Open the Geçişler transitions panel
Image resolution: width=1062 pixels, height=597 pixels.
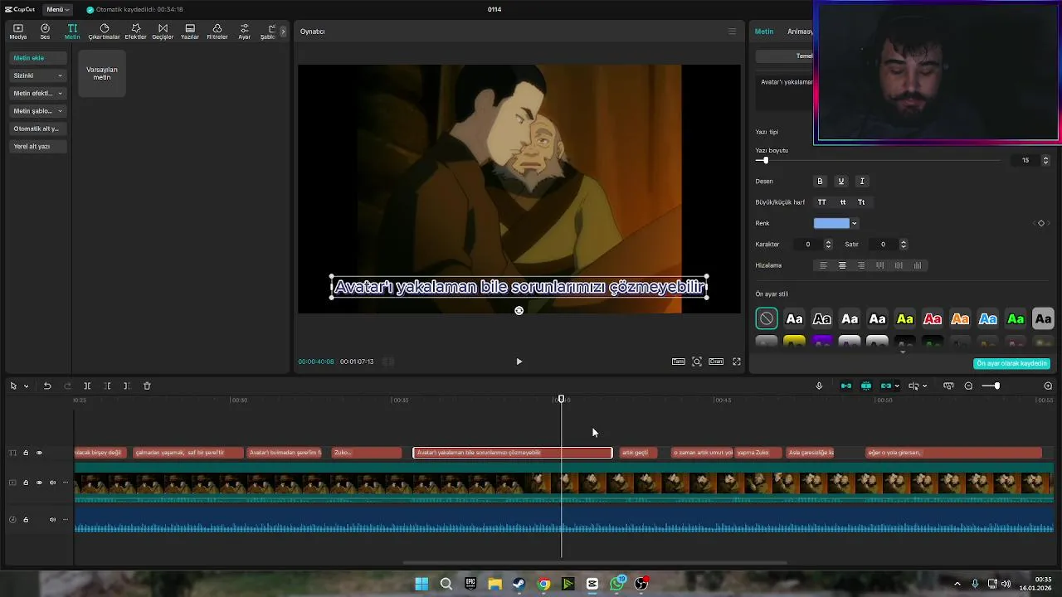coord(163,32)
